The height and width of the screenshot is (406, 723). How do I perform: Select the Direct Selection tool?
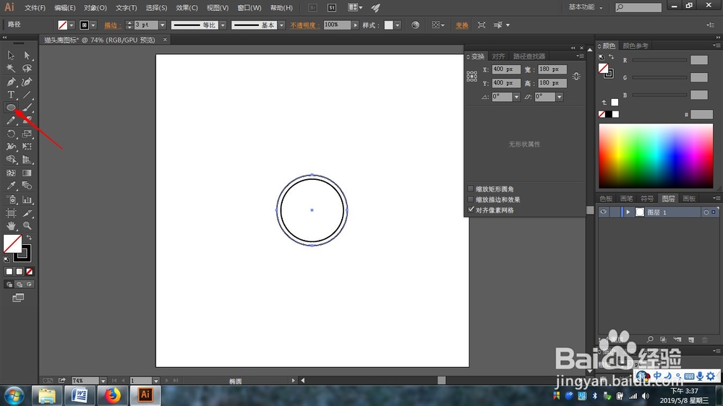(27, 56)
